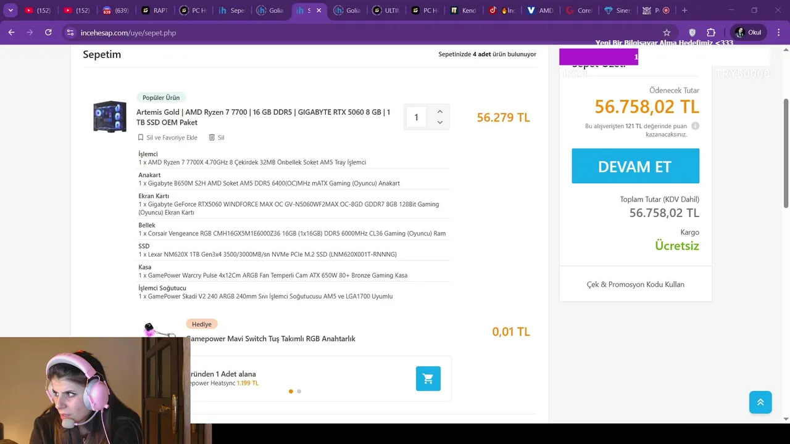The width and height of the screenshot is (790, 444).
Task: Click the Popüler Ürün badge
Action: tap(161, 97)
